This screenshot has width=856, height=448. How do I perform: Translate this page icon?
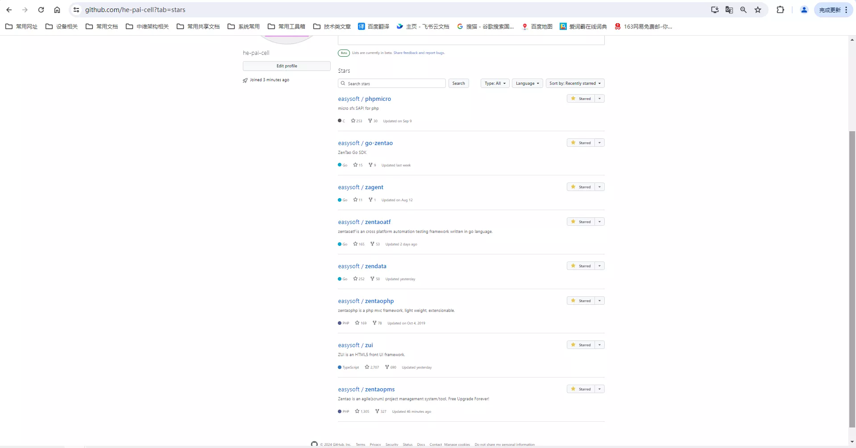[x=729, y=10]
